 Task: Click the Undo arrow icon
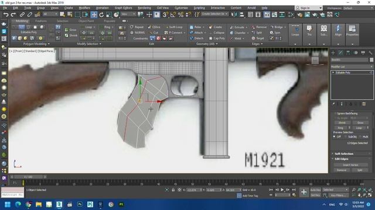[5, 15]
